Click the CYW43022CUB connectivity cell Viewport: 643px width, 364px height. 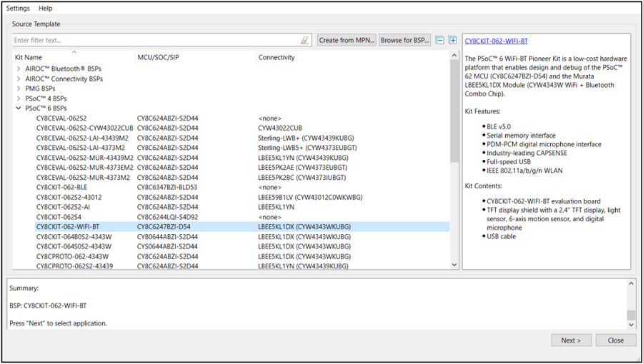(280, 128)
